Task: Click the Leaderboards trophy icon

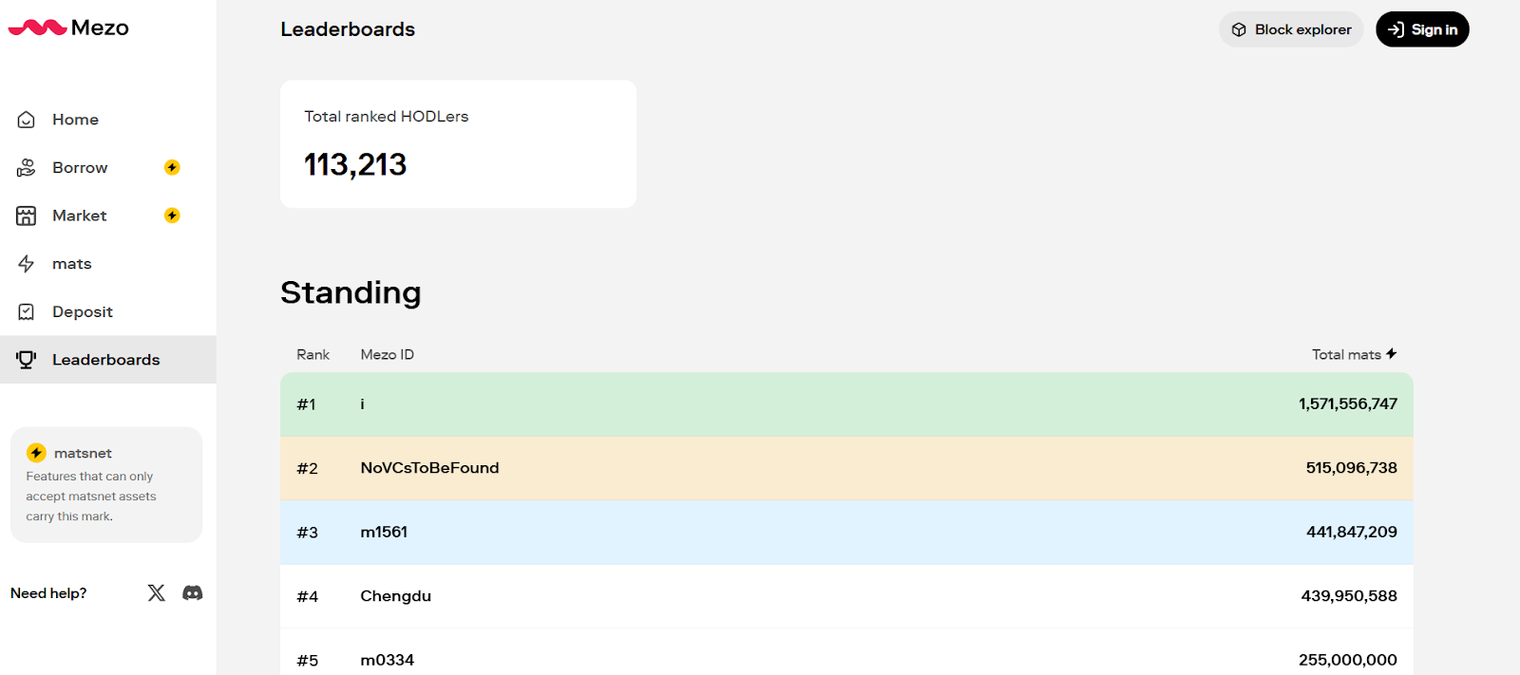Action: [27, 360]
